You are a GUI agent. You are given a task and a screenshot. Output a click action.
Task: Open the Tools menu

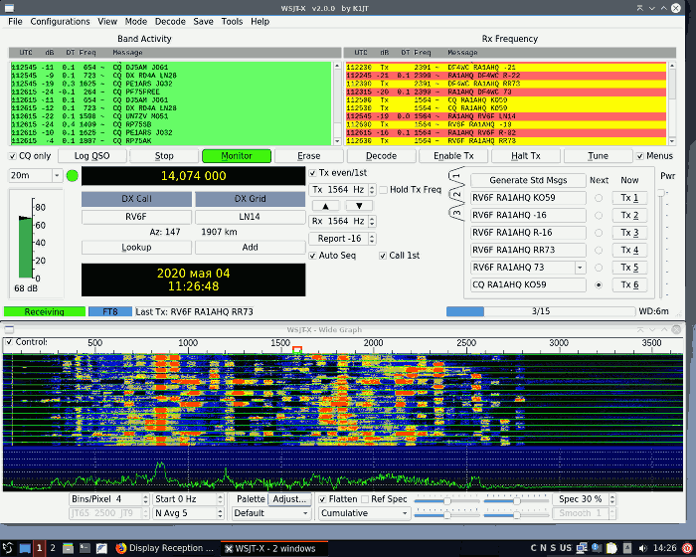232,21
